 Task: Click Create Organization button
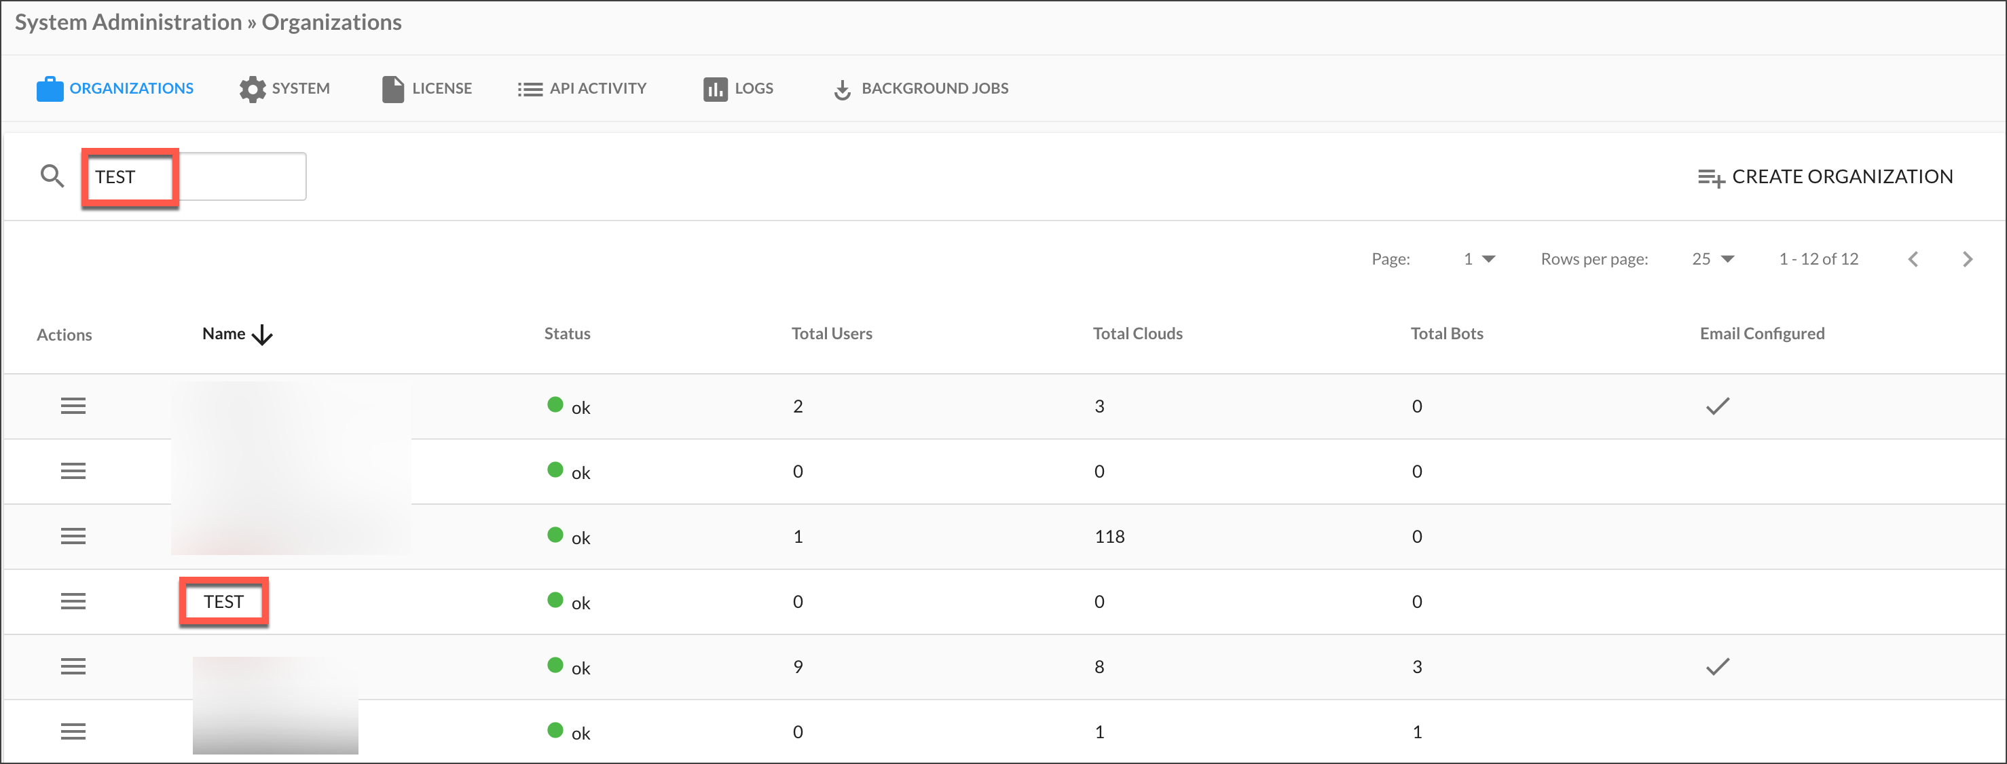(1842, 177)
